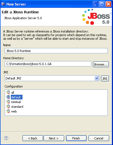The width and height of the screenshot is (113, 145).
Task: Minimize the New Server window
Action: pos(96,4)
